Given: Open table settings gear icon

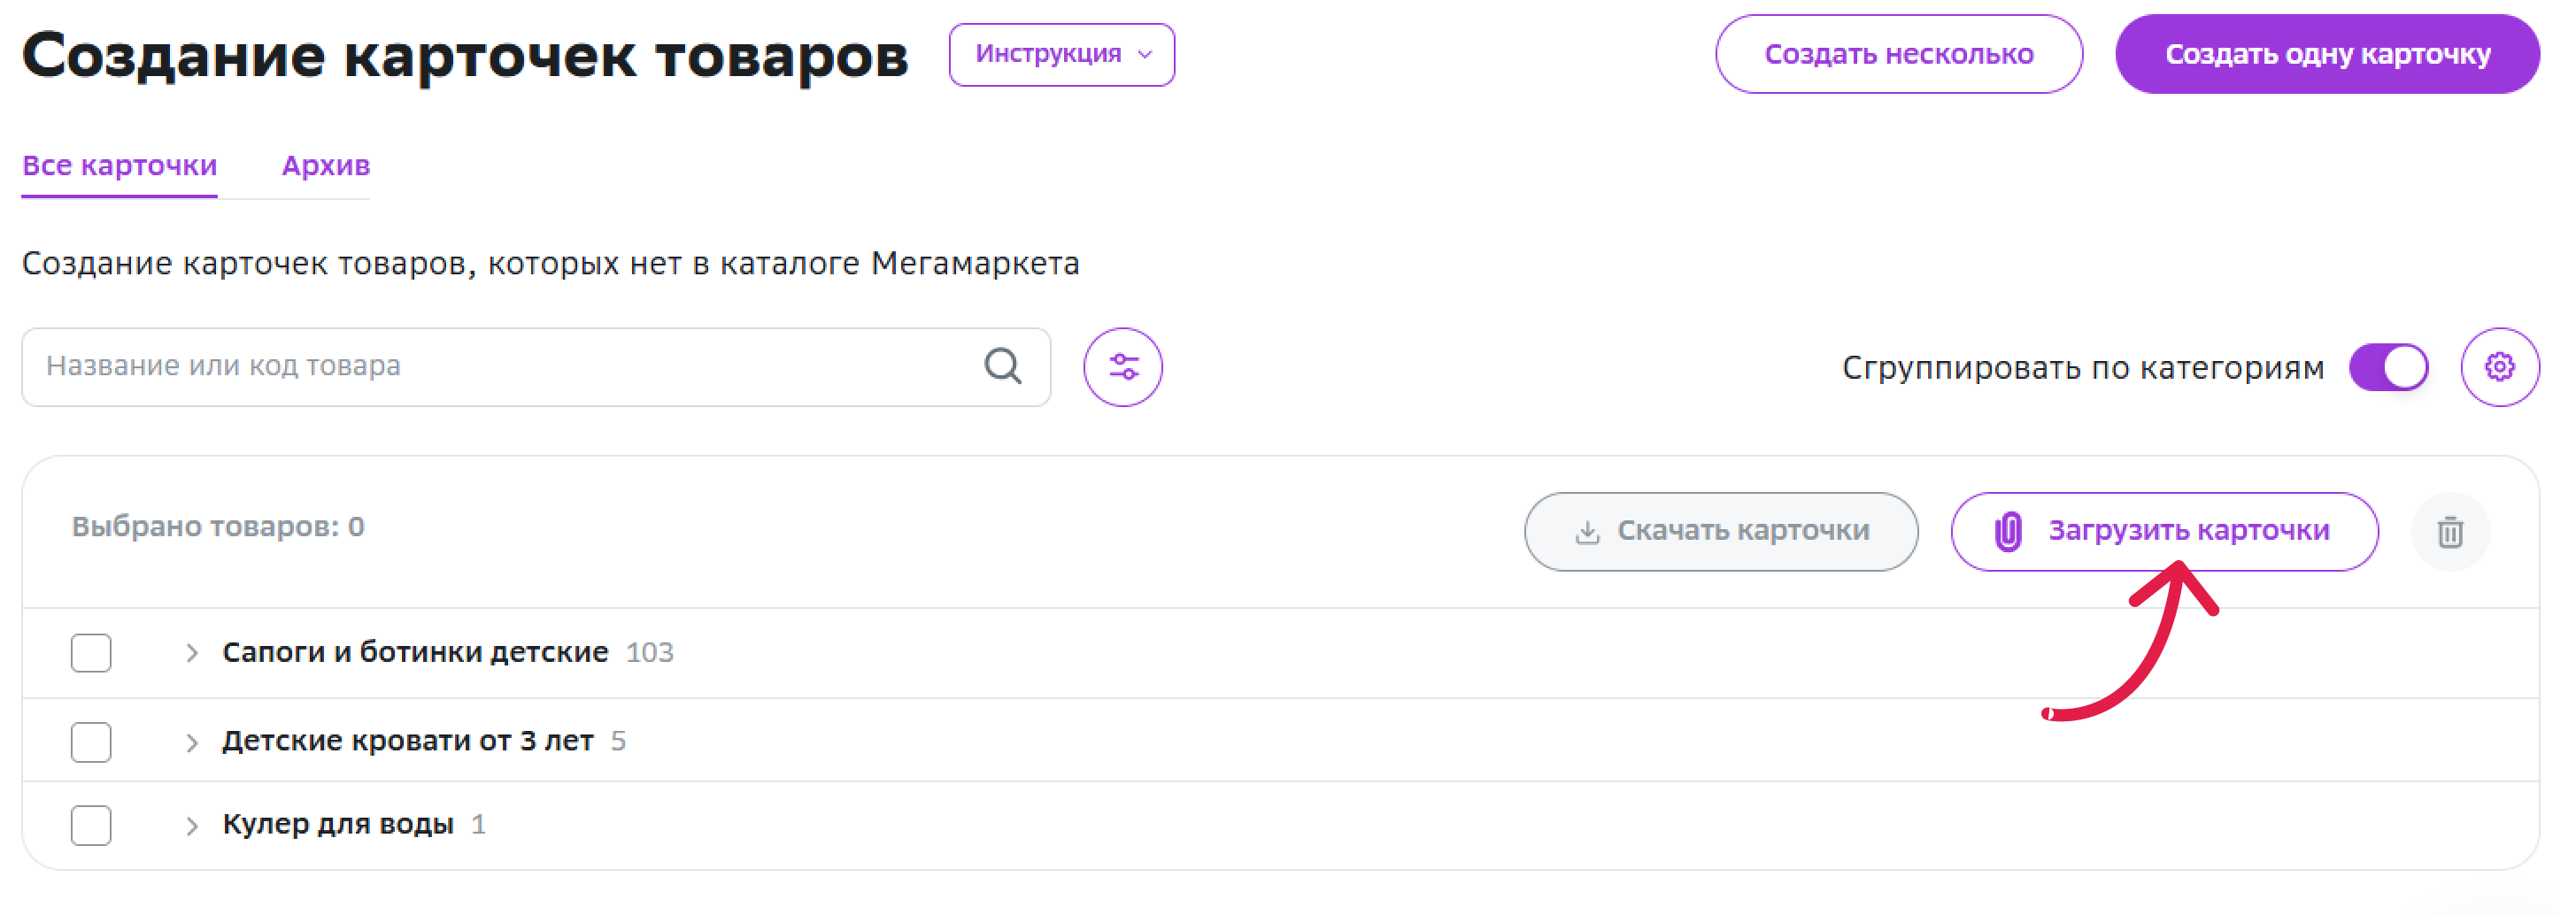Looking at the screenshot, I should point(2500,367).
